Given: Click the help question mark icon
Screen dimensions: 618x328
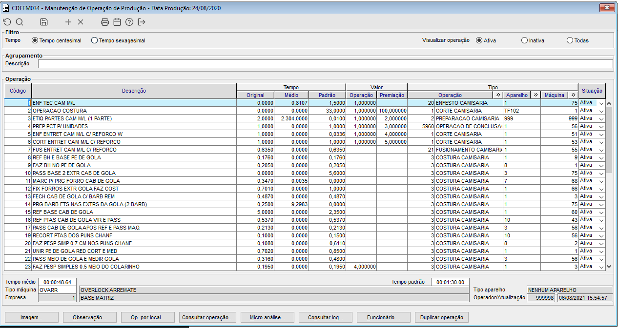Looking at the screenshot, I should [x=129, y=22].
